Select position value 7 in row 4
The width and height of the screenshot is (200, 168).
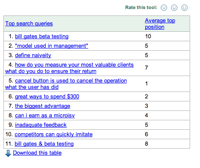(146, 67)
